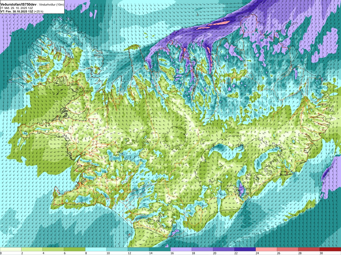The width and height of the screenshot is (341, 255).
Task: Click the legend tick label "8"
Action: pos(86,253)
